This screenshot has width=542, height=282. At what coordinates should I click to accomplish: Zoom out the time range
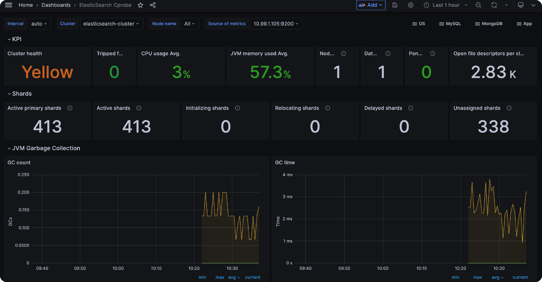pos(478,5)
